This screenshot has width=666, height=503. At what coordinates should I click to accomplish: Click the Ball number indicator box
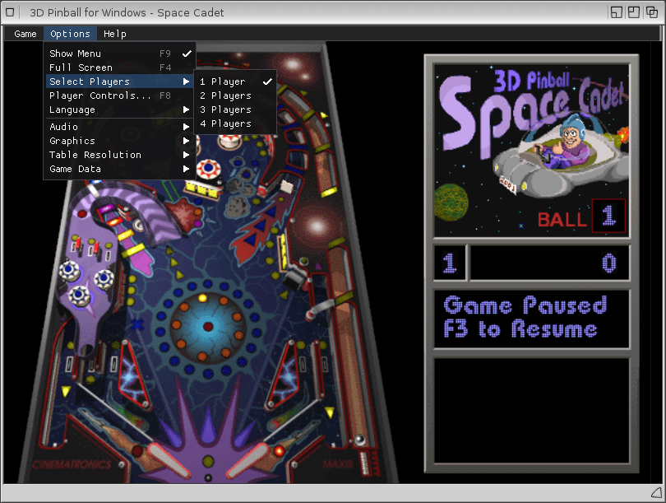tap(608, 217)
